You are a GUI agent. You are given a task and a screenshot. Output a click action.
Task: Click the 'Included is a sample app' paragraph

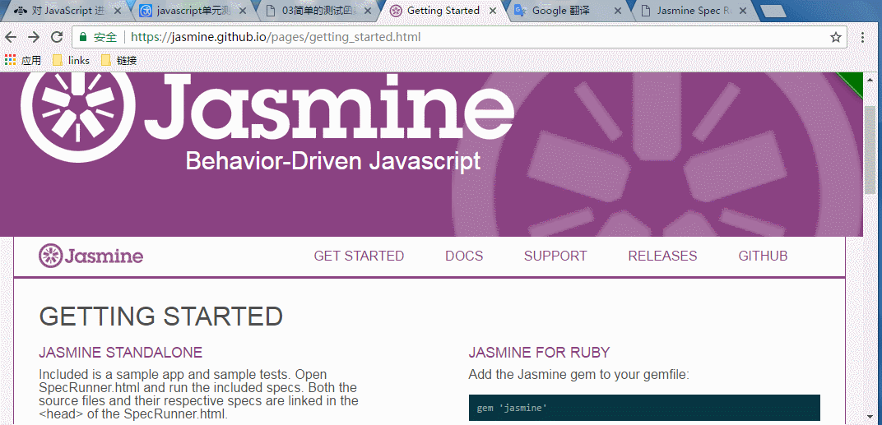tap(198, 394)
